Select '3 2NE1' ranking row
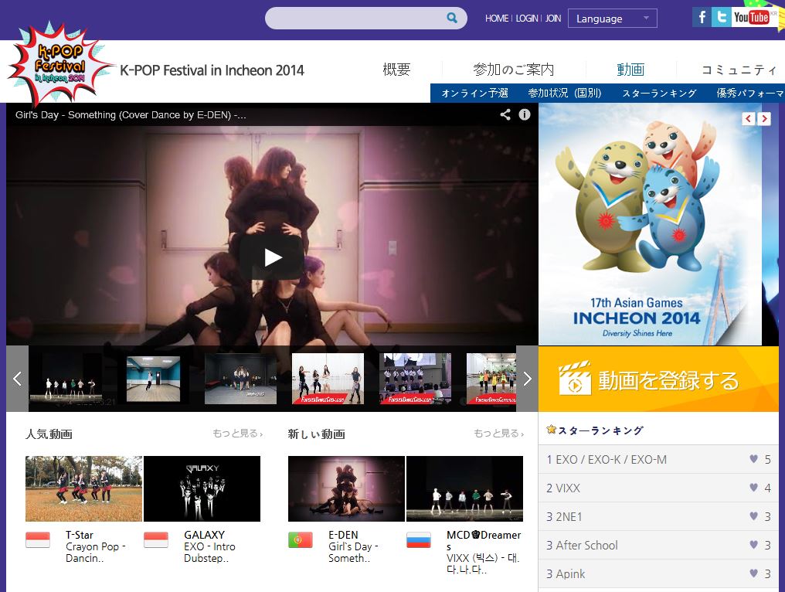Image resolution: width=785 pixels, height=592 pixels. pos(658,516)
